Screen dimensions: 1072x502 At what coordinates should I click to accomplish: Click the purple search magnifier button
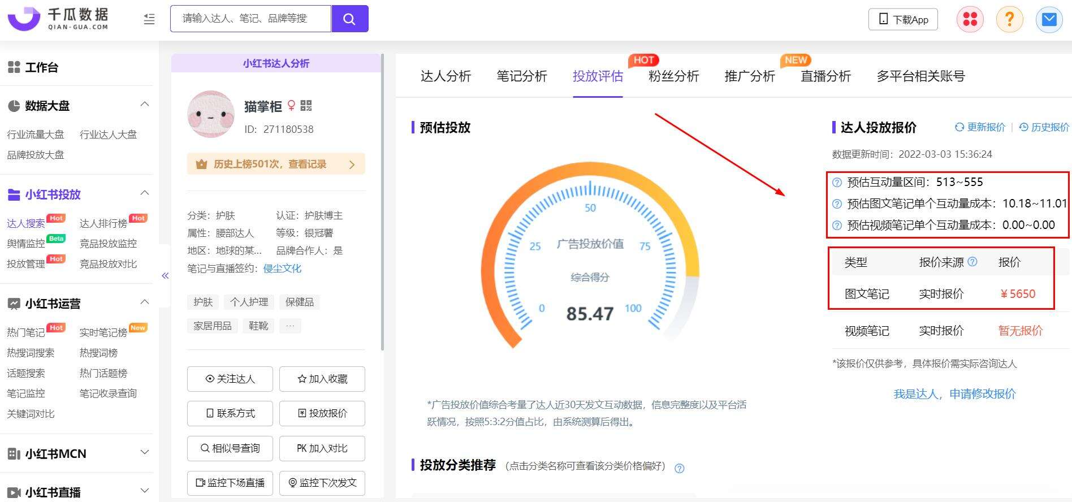350,19
